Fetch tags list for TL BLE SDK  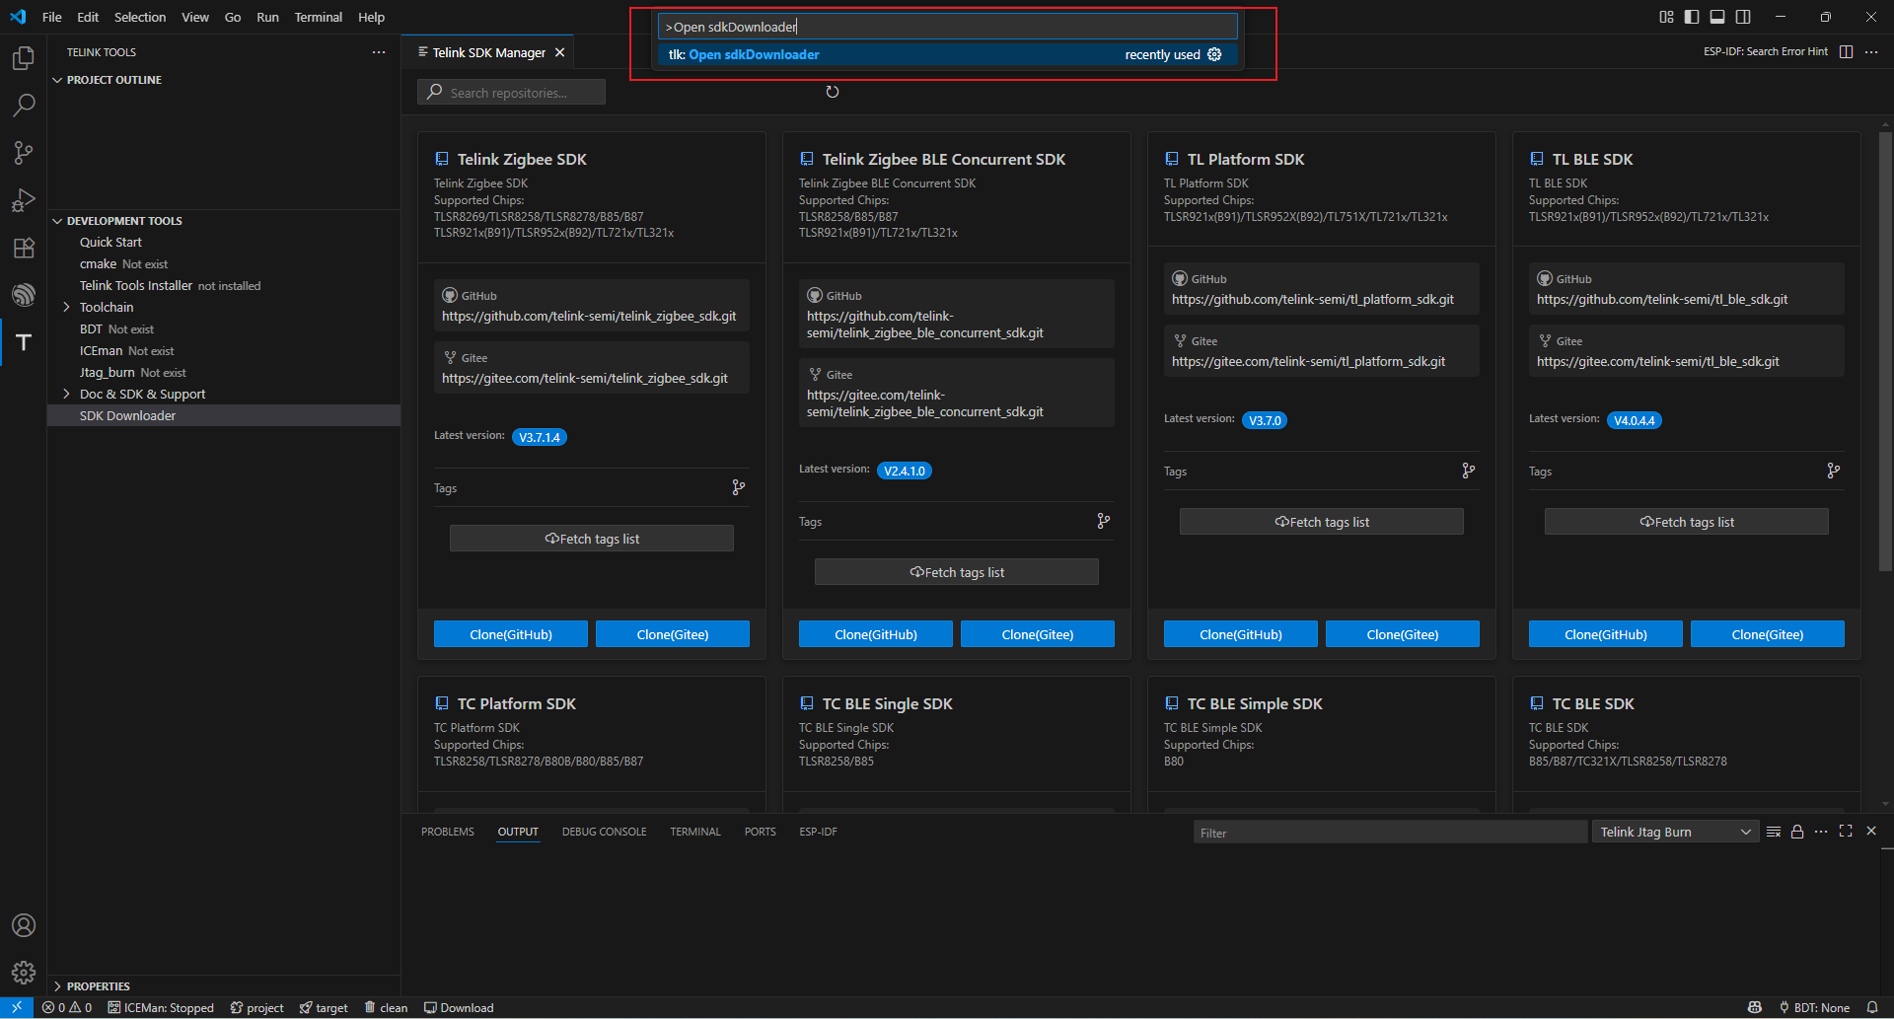click(1686, 521)
